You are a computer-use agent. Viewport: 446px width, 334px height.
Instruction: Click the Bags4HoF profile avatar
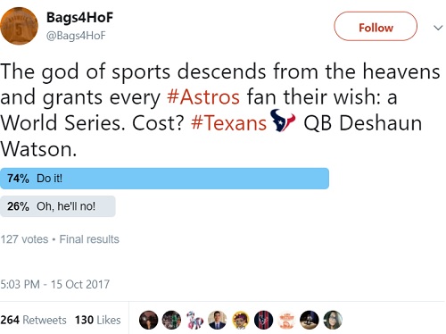pos(19,26)
